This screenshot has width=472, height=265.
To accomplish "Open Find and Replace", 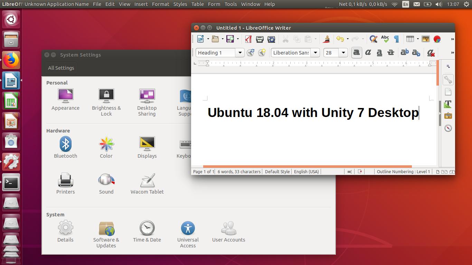I will coord(373,39).
